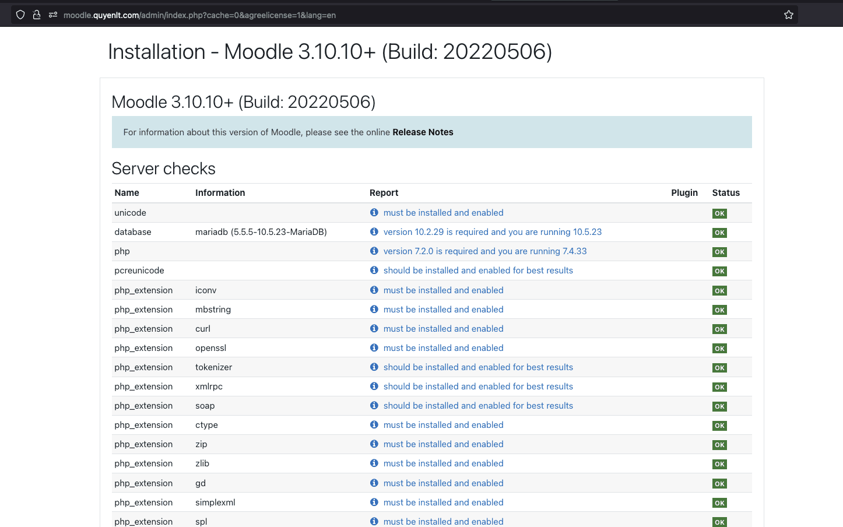The width and height of the screenshot is (843, 527).
Task: Open the site permissions icon in address bar
Action: click(x=53, y=15)
